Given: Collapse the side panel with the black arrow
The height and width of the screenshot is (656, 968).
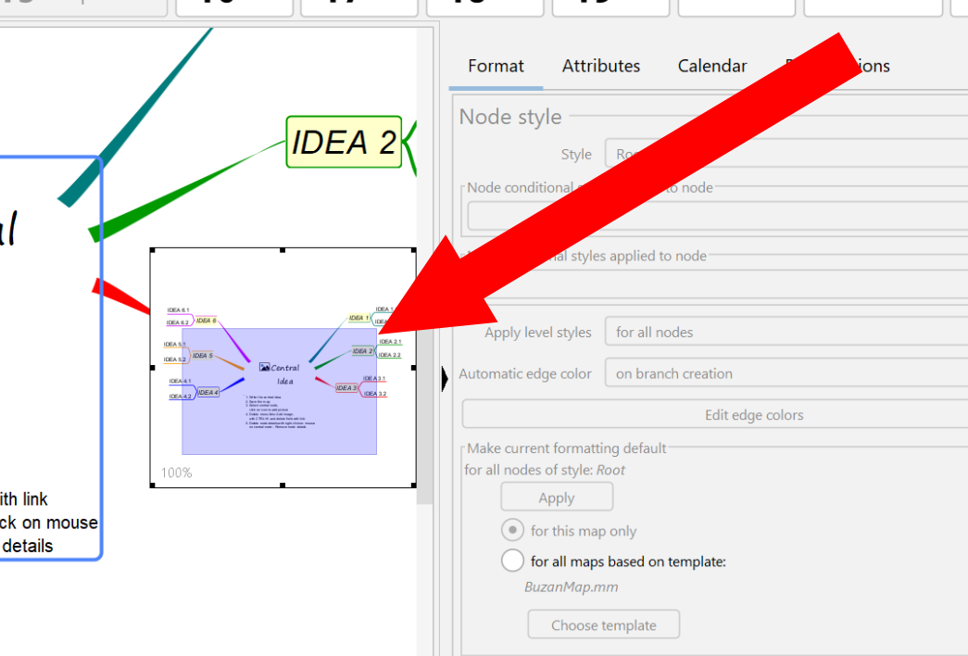Looking at the screenshot, I should click(445, 379).
